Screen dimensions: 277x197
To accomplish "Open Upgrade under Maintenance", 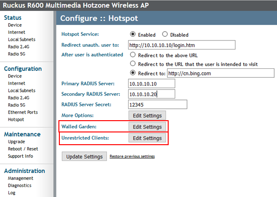I will pos(16,142).
